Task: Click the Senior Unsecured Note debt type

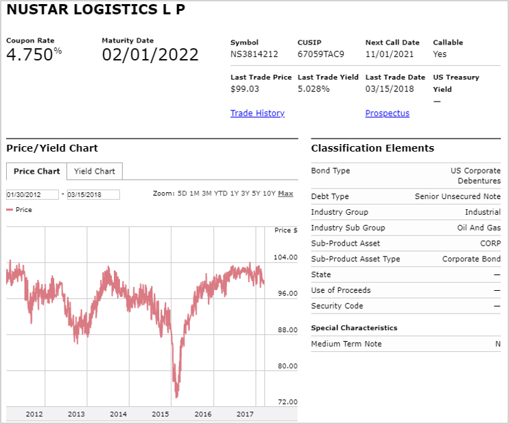Action: [458, 196]
